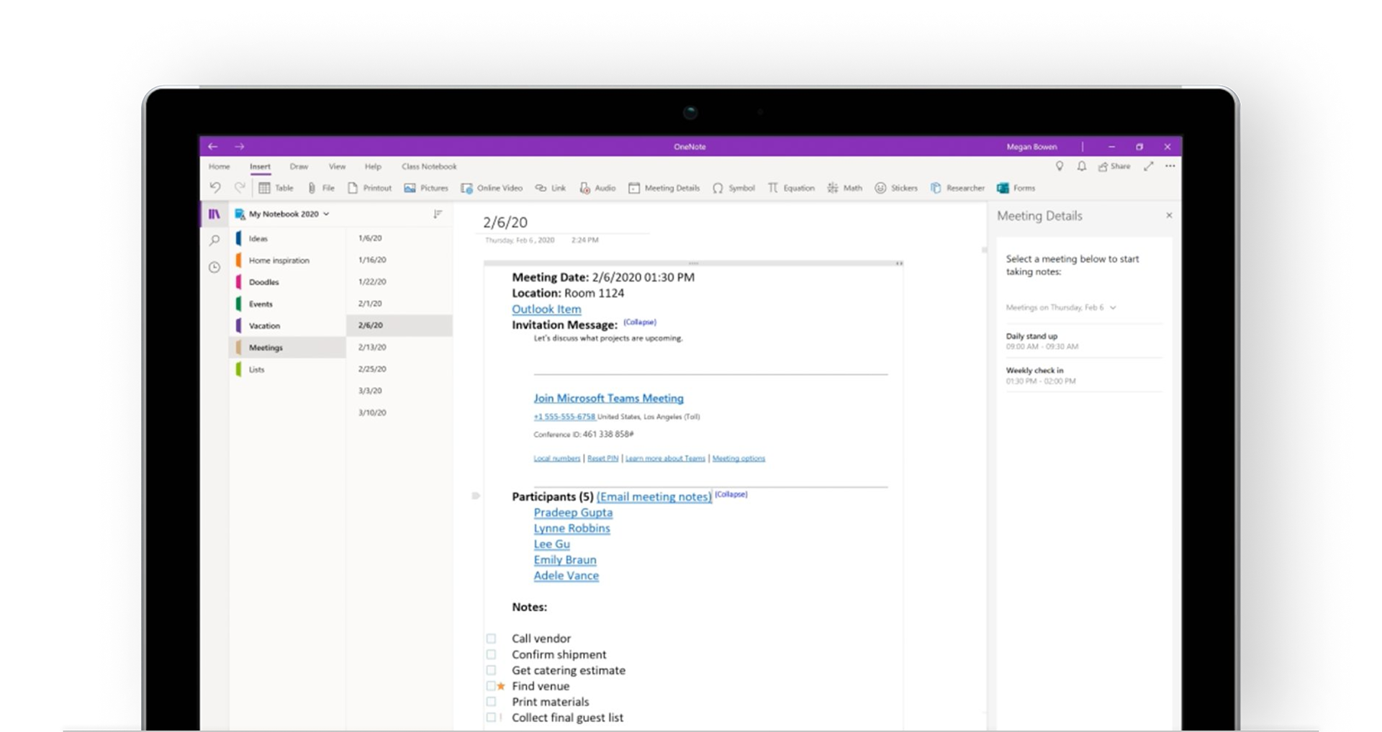1382x732 pixels.
Task: Check the Find venue to-do box
Action: point(491,686)
